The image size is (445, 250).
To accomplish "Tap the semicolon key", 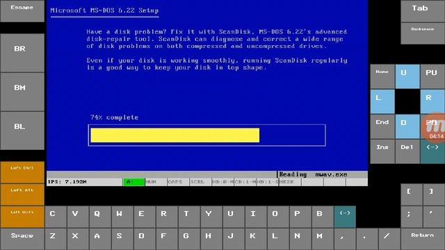I will point(412,217).
